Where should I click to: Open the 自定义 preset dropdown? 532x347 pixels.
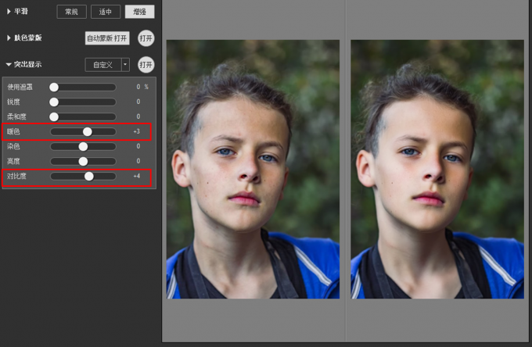click(125, 65)
